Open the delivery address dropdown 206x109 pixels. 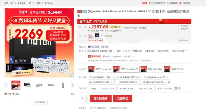(x=102, y=51)
